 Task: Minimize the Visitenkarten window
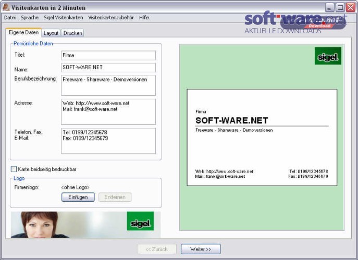click(x=329, y=7)
